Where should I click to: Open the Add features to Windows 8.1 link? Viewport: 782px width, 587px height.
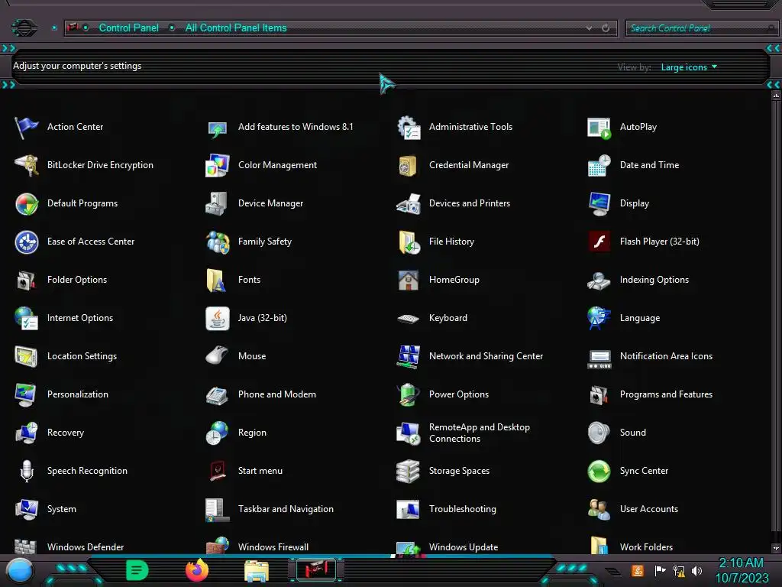coord(296,127)
